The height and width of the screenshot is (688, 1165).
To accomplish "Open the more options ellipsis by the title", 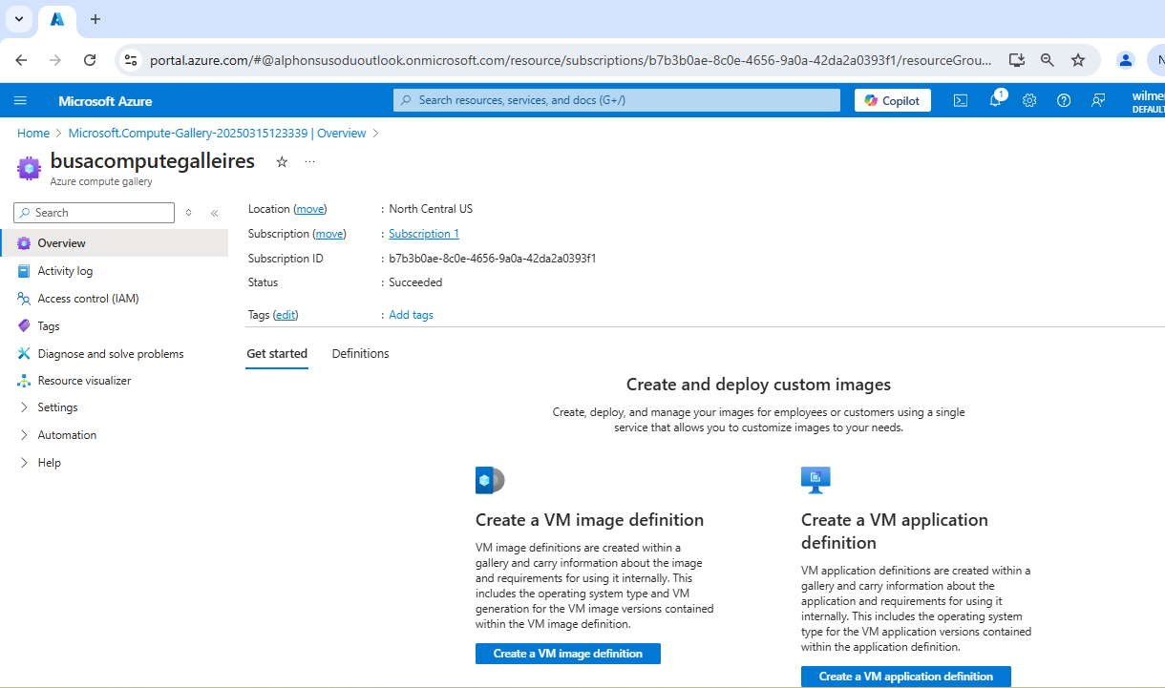I will click(309, 162).
